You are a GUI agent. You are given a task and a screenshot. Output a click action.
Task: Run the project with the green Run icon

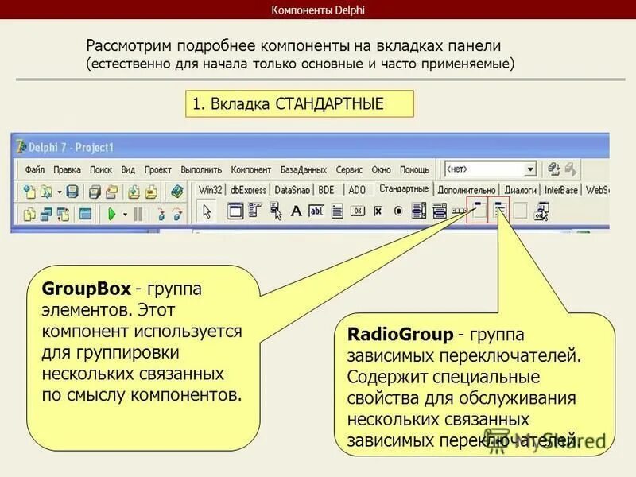113,213
